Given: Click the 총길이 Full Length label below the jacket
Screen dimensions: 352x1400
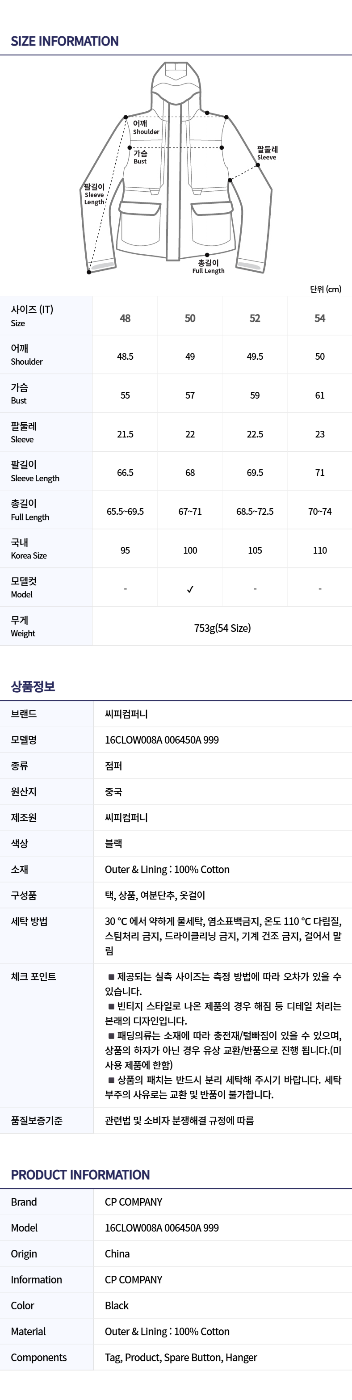Looking at the screenshot, I should pos(208,266).
